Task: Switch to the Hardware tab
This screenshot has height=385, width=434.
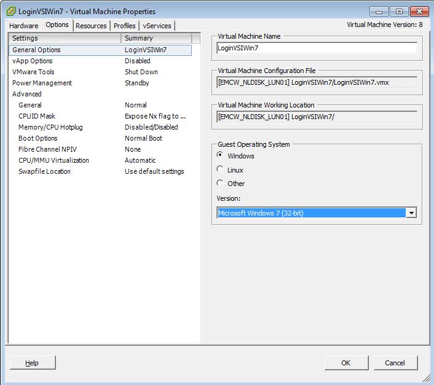Action: click(24, 26)
